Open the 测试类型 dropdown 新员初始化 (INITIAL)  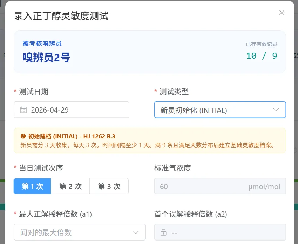pyautogui.click(x=220, y=110)
